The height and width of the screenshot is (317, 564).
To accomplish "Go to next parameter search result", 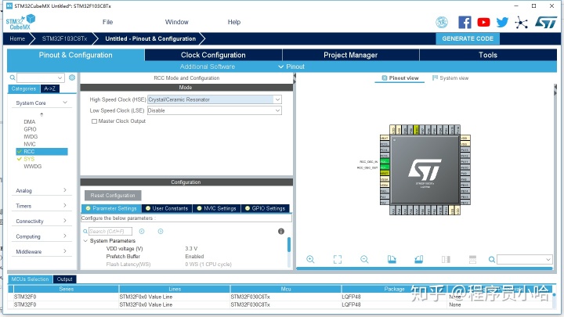I will 161,232.
